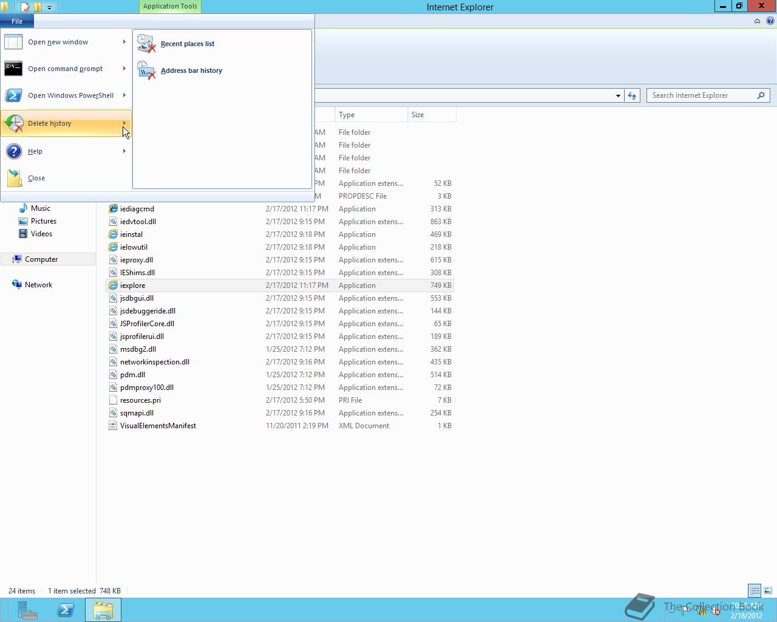
Task: Click iexplore application icon
Action: (x=113, y=285)
